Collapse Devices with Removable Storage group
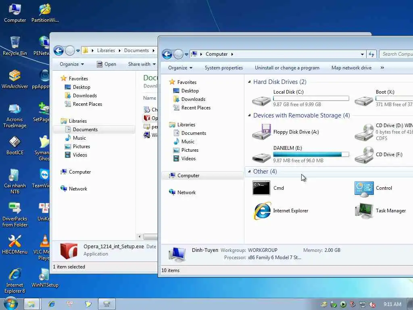The width and height of the screenshot is (413, 310). coord(249,115)
